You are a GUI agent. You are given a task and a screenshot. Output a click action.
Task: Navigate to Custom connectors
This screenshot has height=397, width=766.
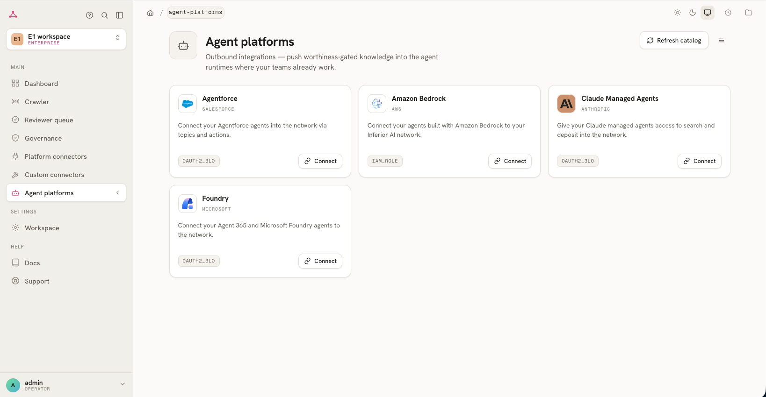tap(66, 175)
